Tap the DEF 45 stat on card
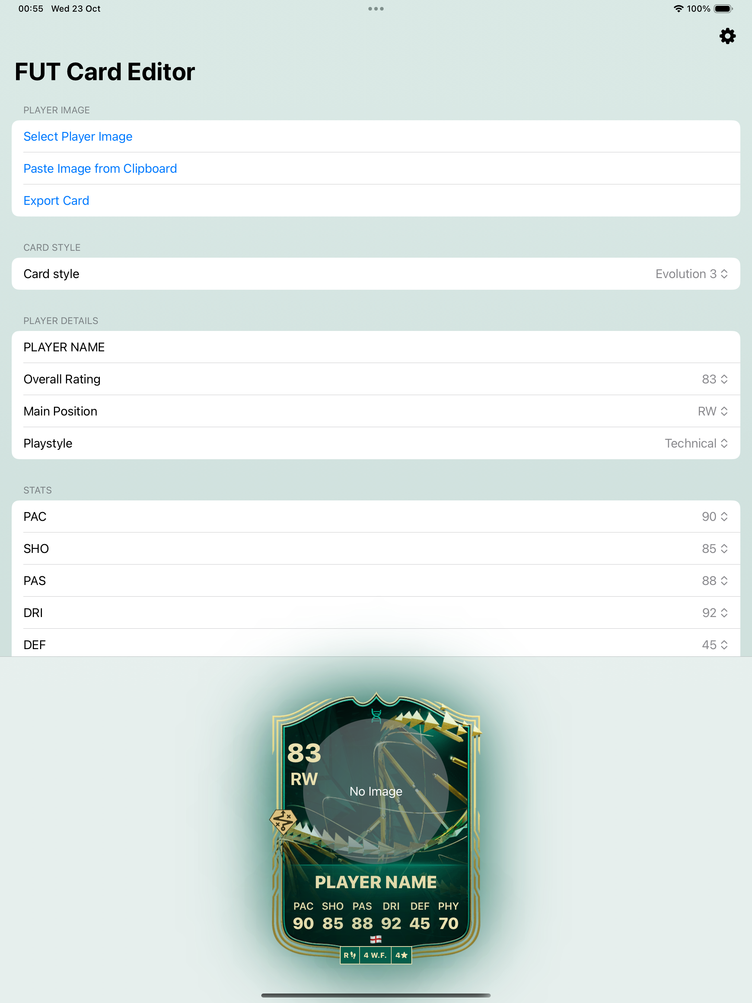The height and width of the screenshot is (1003, 752). coord(420,916)
